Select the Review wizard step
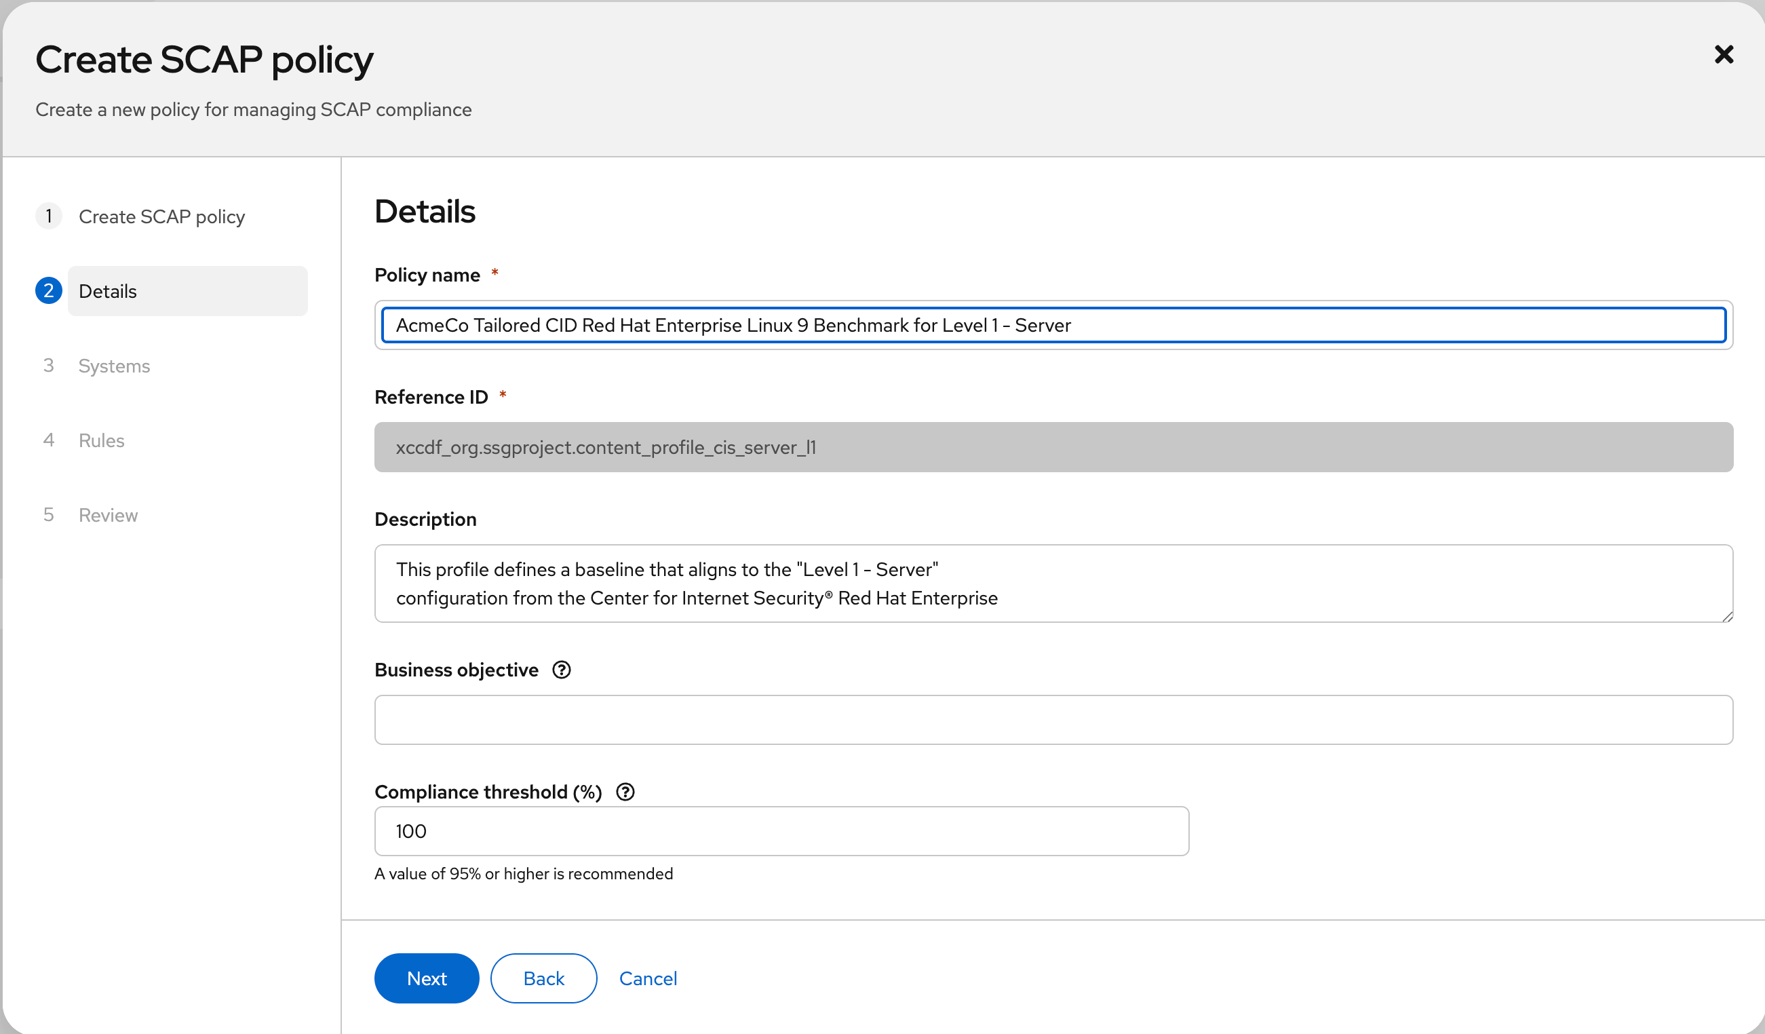The height and width of the screenshot is (1034, 1765). (108, 515)
